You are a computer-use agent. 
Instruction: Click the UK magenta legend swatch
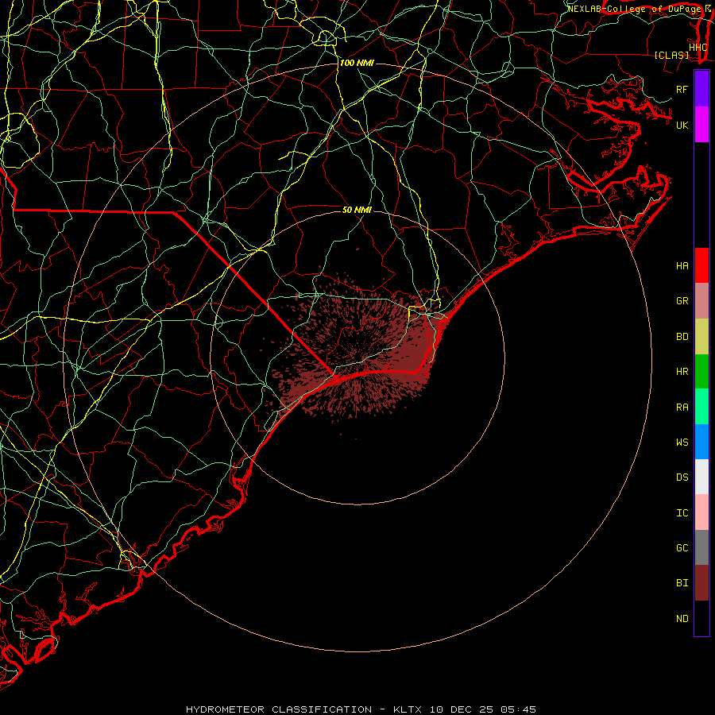701,125
